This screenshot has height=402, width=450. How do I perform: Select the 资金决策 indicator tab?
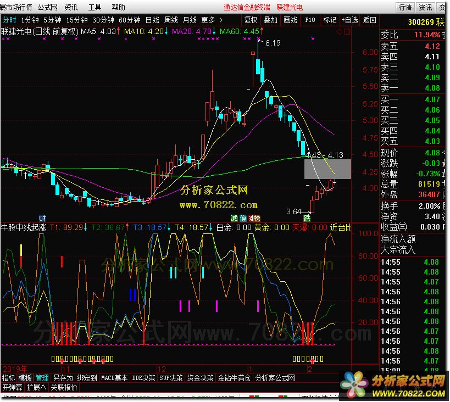pyautogui.click(x=201, y=378)
